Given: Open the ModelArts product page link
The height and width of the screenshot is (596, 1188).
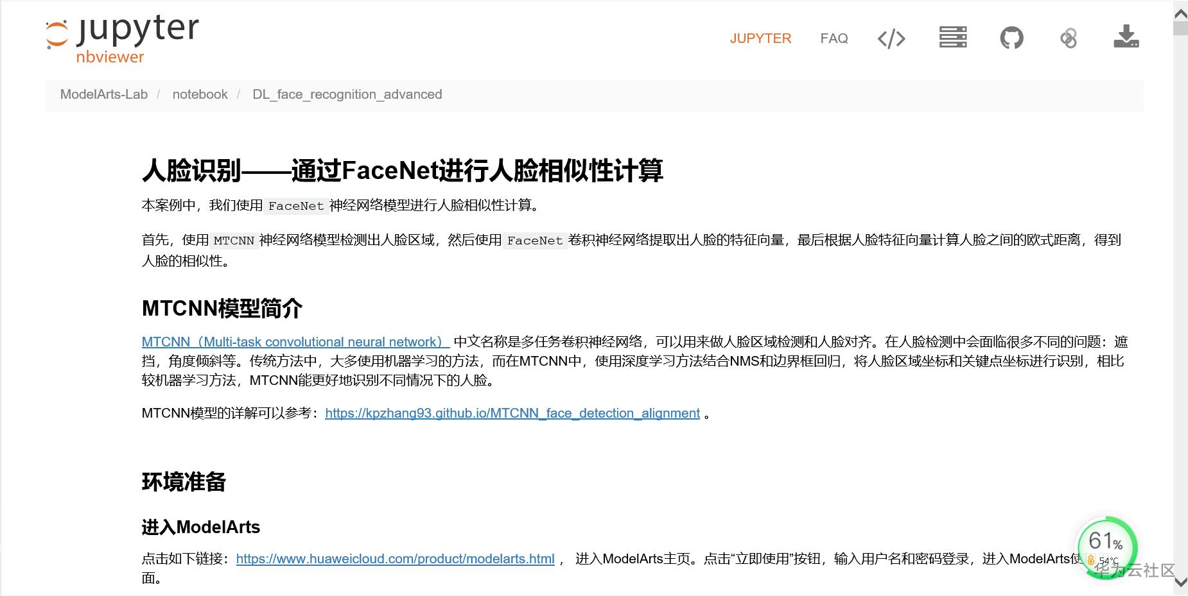Looking at the screenshot, I should point(396,559).
